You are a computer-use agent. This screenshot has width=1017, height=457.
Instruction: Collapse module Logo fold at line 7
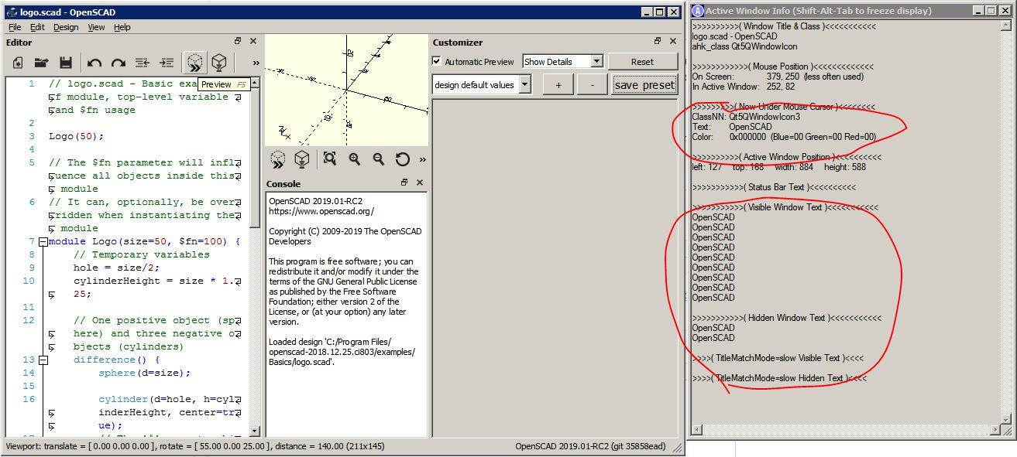tap(43, 242)
